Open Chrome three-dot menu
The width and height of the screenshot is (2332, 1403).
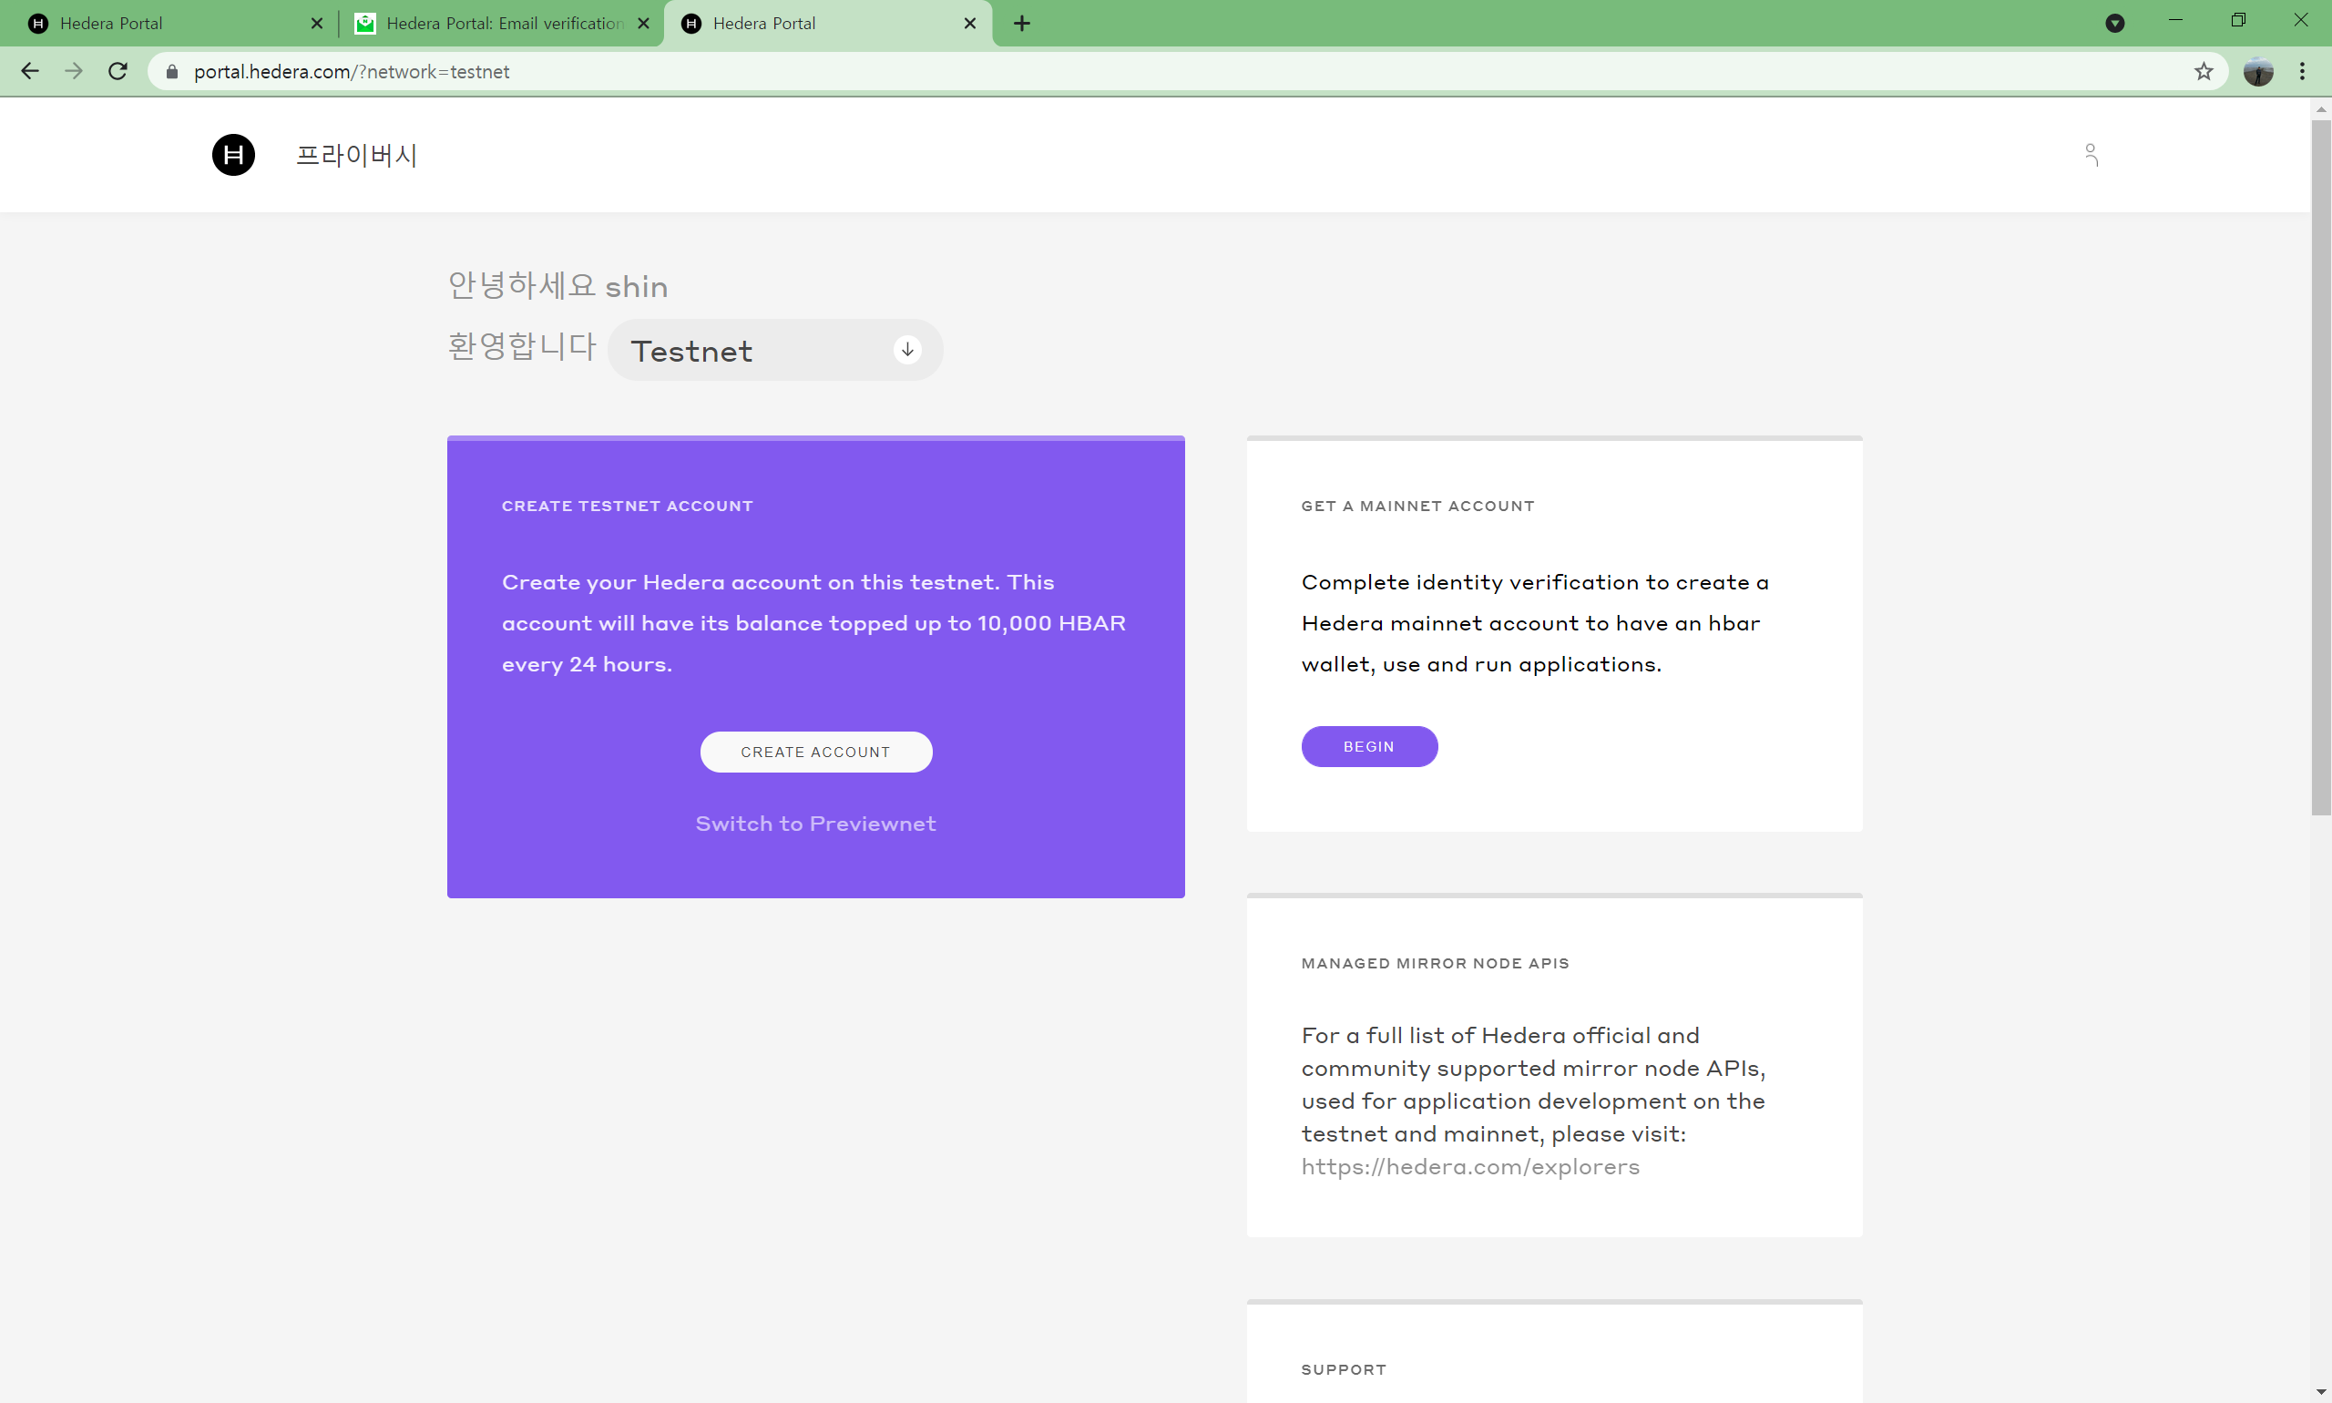click(x=2302, y=71)
